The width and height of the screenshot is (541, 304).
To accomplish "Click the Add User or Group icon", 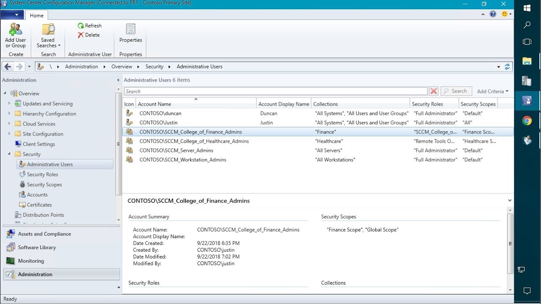I will [16, 30].
